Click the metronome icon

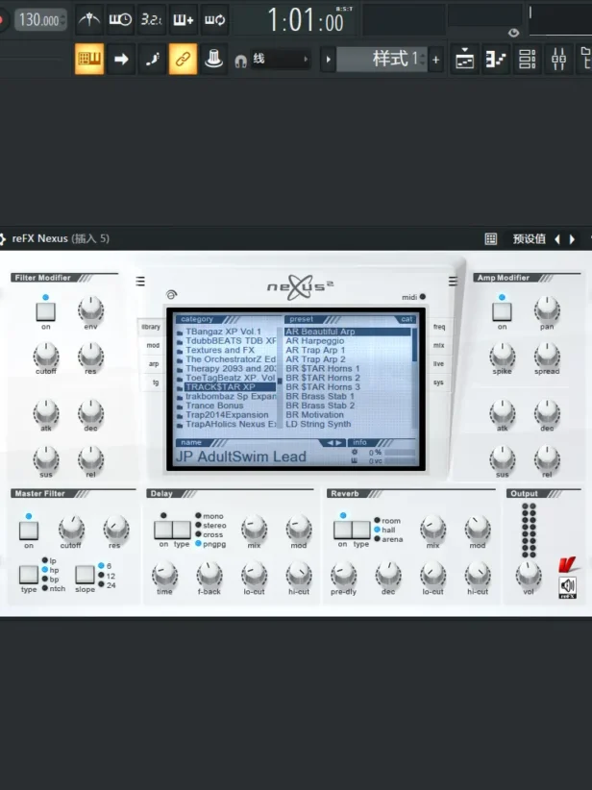coord(89,19)
